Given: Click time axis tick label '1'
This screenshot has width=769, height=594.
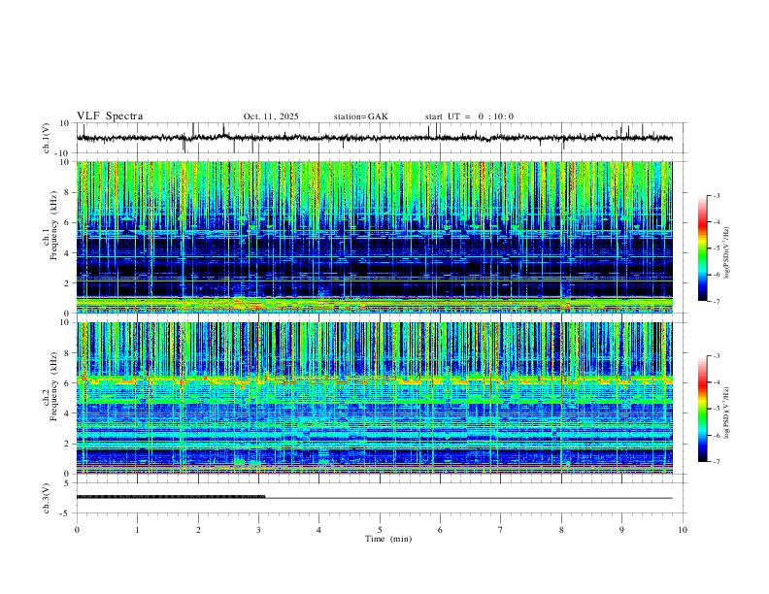Looking at the screenshot, I should (137, 530).
